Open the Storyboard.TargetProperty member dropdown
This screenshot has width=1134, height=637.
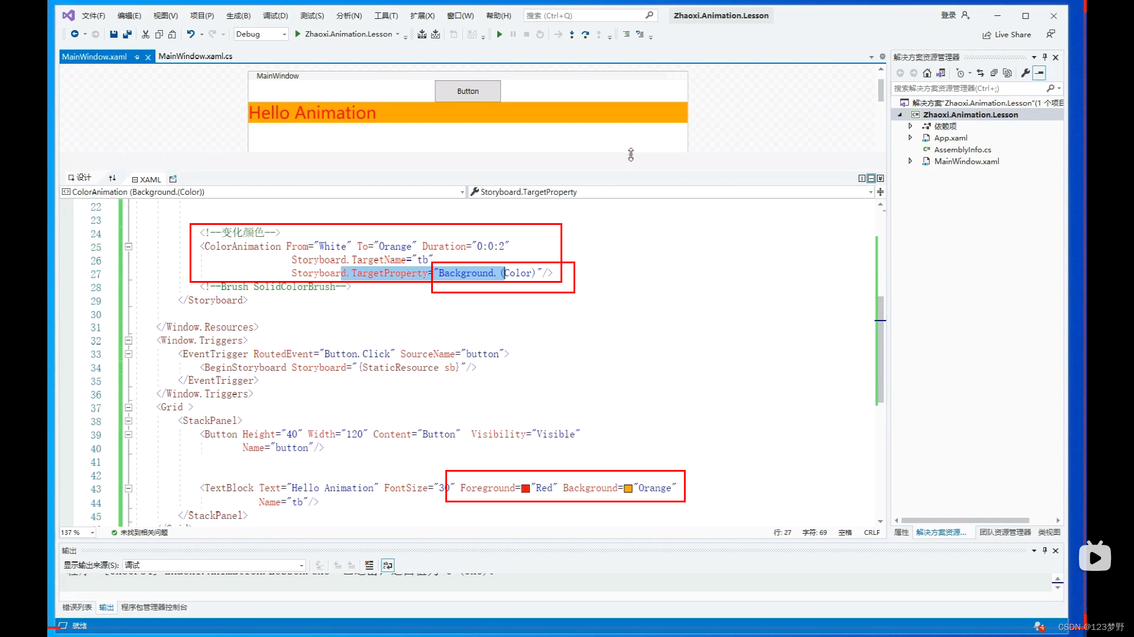point(672,192)
